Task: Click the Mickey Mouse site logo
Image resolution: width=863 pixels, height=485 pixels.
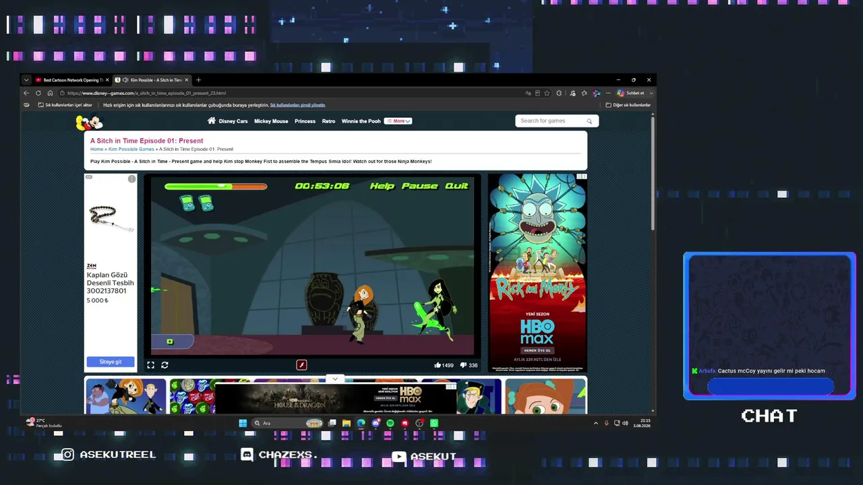Action: [x=89, y=122]
